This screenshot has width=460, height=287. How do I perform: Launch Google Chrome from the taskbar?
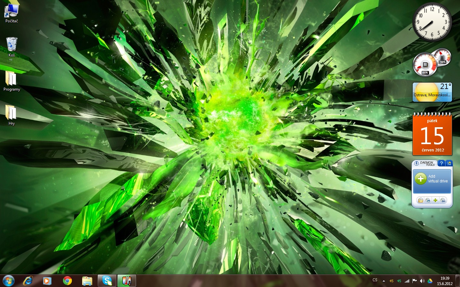pyautogui.click(x=67, y=281)
